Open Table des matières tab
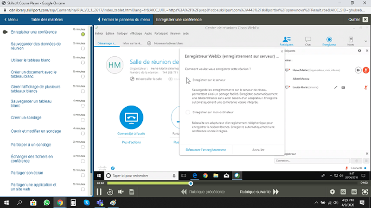 point(47,19)
